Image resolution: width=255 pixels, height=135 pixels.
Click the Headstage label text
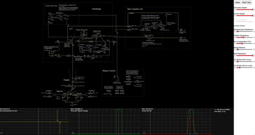tap(96, 9)
